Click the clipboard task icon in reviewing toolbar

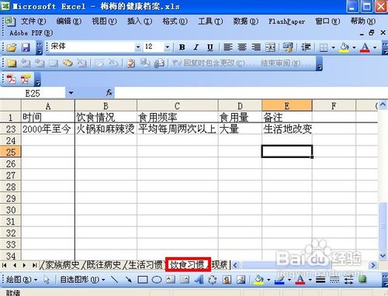pyautogui.click(x=131, y=63)
